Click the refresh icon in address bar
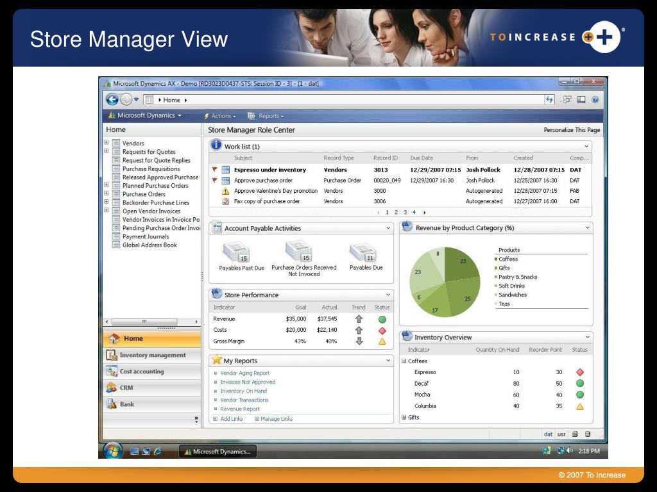 coord(549,99)
